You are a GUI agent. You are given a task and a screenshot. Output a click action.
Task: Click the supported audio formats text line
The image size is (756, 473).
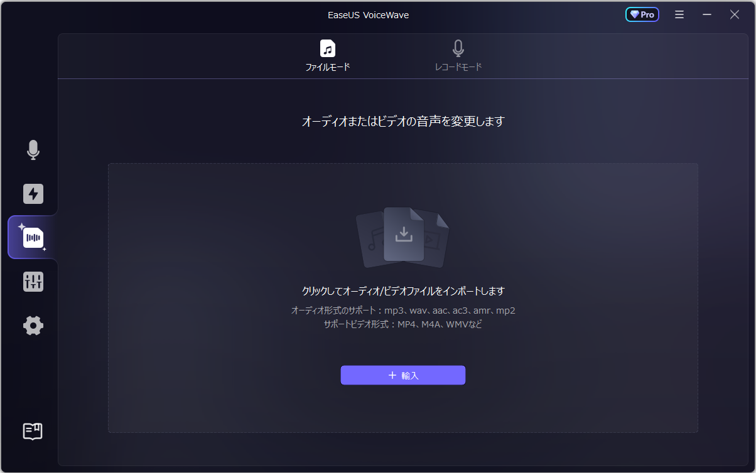pyautogui.click(x=402, y=310)
